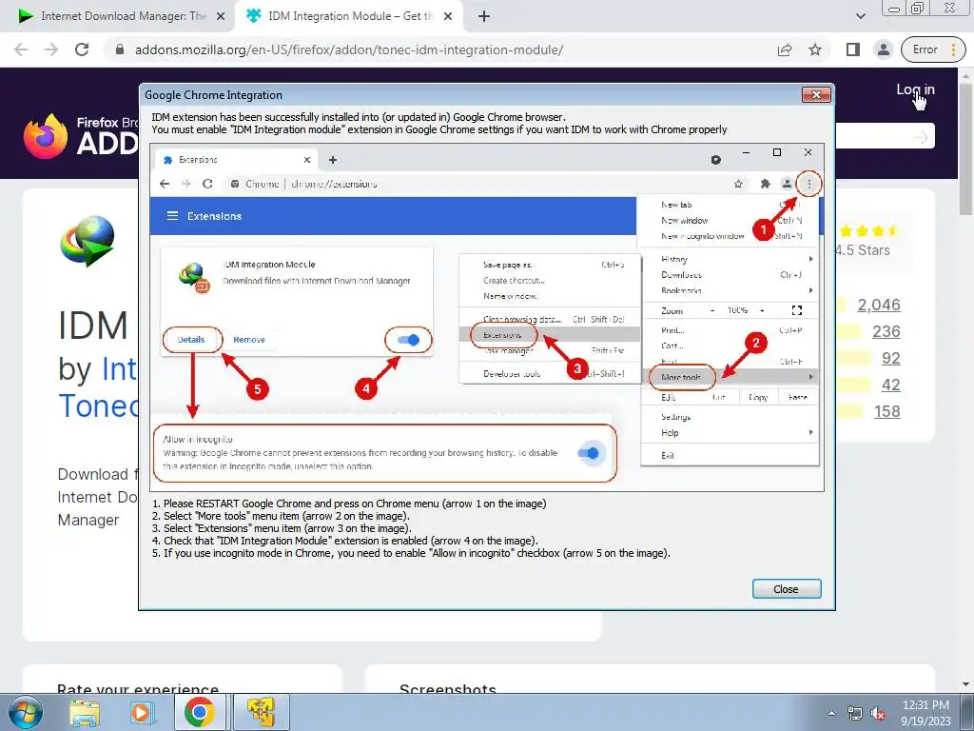Open the Chrome side panel
Viewport: 974px width, 731px height.
[x=853, y=49]
